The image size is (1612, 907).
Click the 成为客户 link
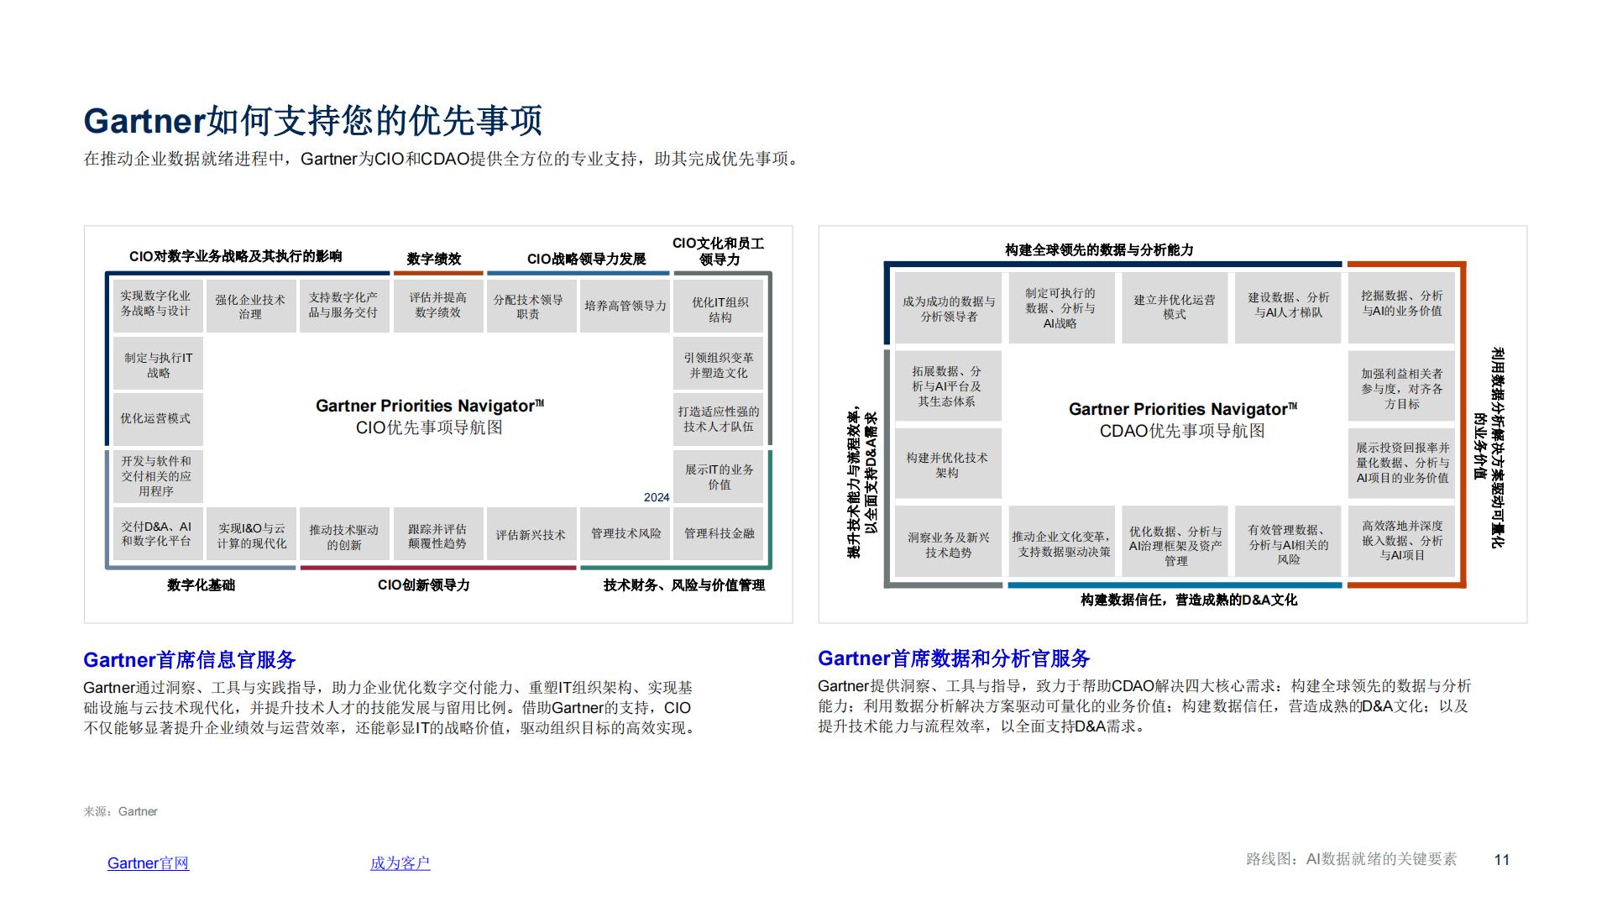[x=400, y=862]
